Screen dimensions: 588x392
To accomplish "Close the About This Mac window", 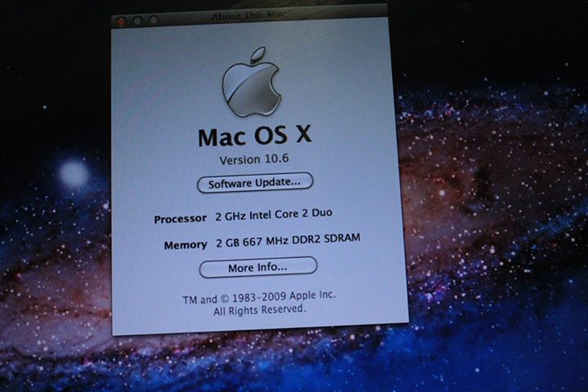I will click(x=122, y=21).
